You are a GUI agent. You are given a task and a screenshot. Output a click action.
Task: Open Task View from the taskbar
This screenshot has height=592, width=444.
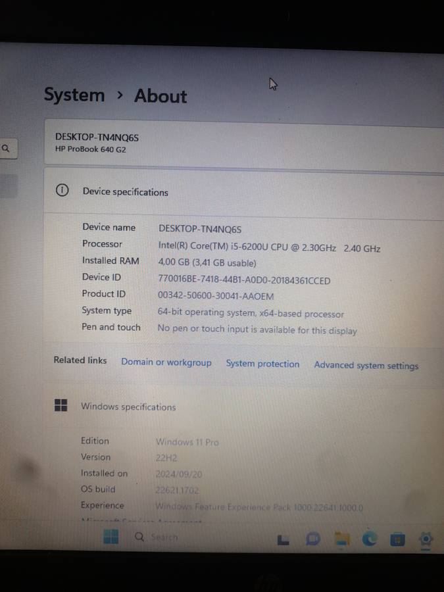tap(283, 540)
